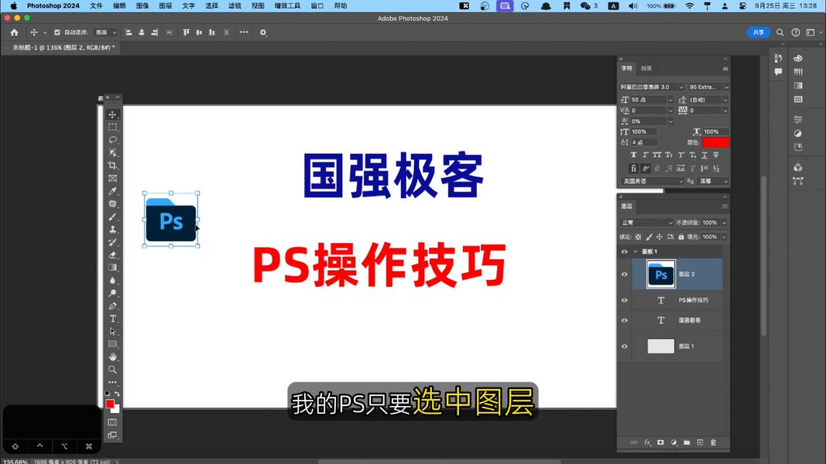
Task: Hide the 图层 1 layer
Action: (x=624, y=346)
